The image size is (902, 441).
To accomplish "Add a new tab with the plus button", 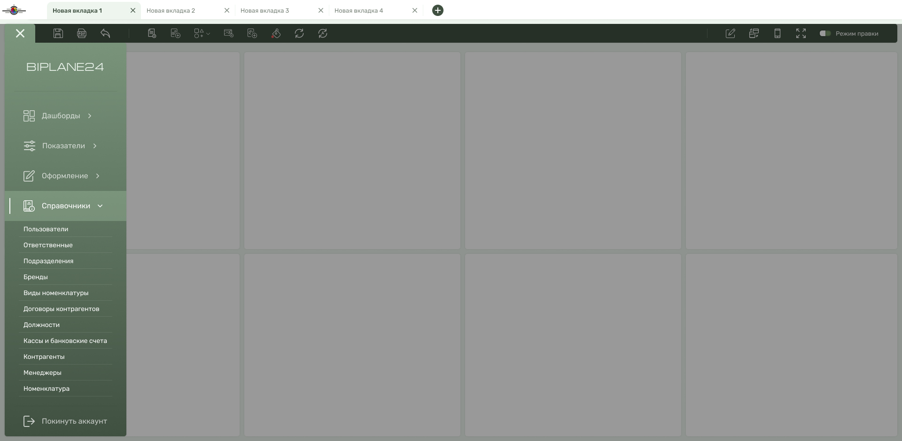I will [x=438, y=10].
